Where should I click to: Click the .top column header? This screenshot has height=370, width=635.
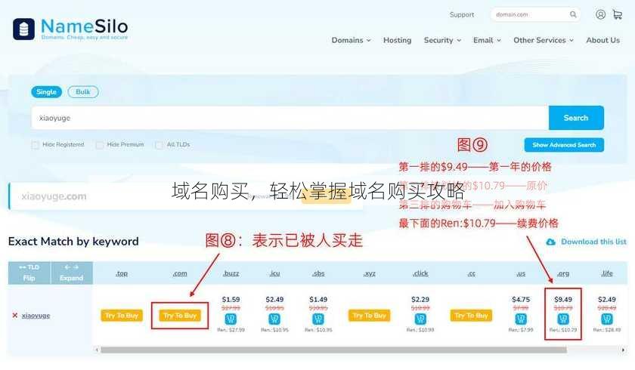point(122,273)
